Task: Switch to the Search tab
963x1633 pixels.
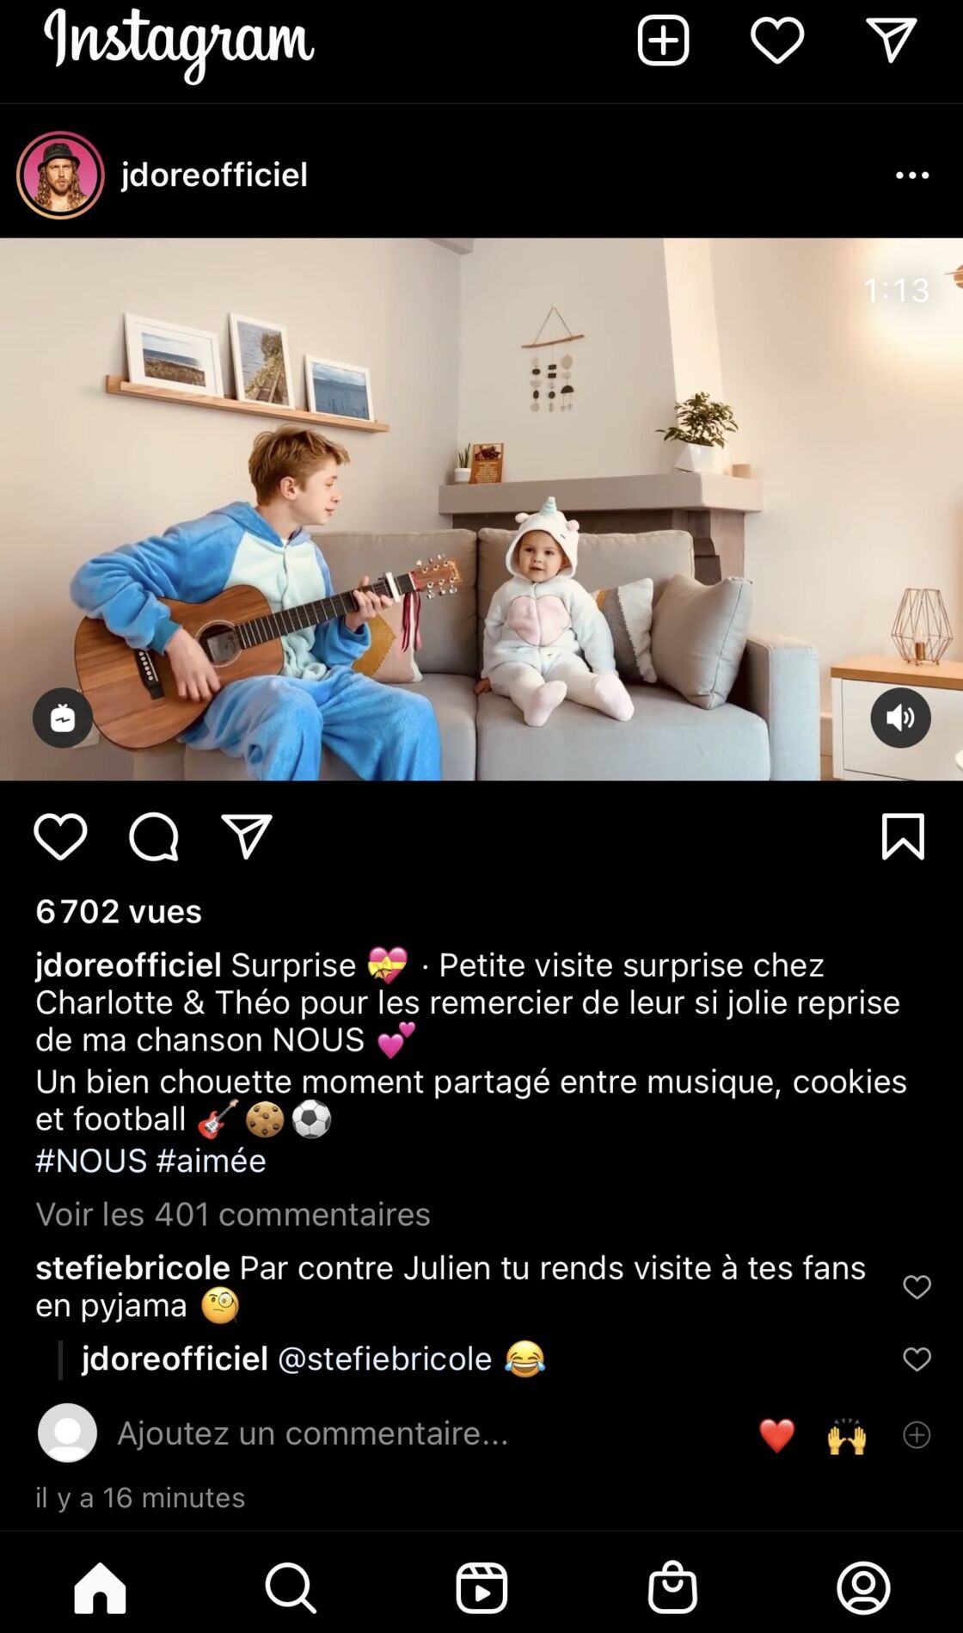Action: click(291, 1587)
